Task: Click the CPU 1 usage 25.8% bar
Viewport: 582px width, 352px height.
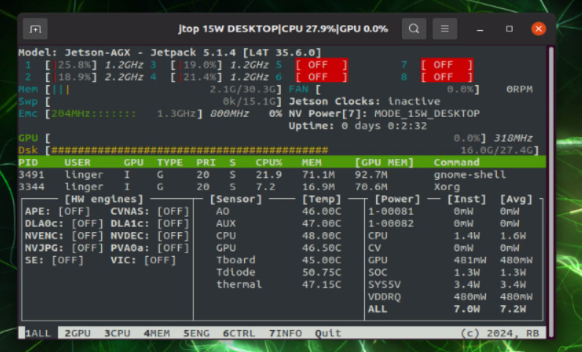Action: tap(71, 65)
